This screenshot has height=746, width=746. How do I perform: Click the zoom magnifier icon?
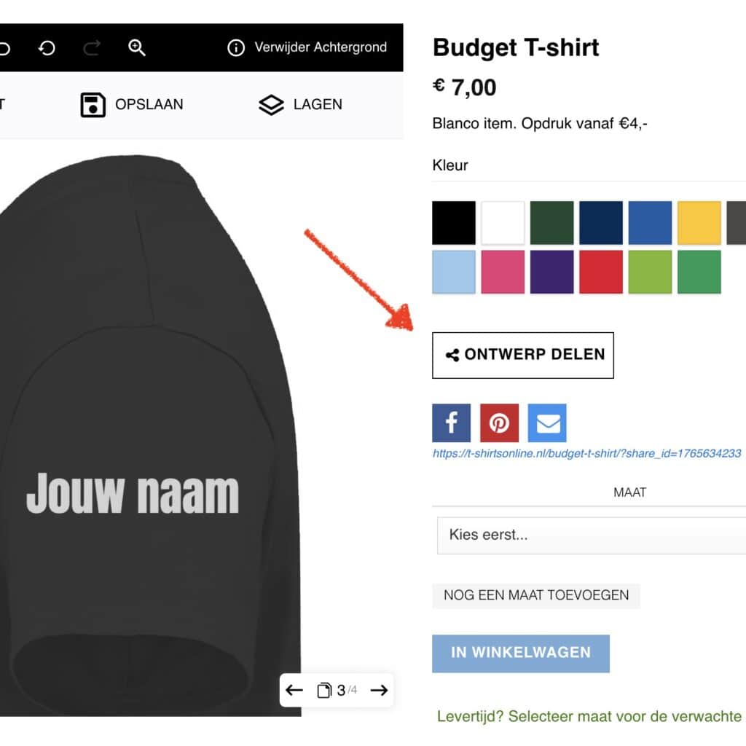click(136, 47)
